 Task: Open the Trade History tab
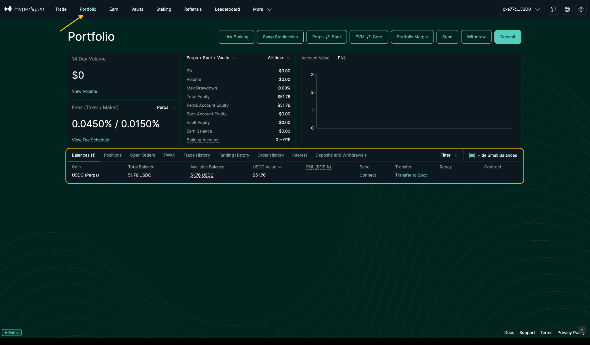point(196,155)
